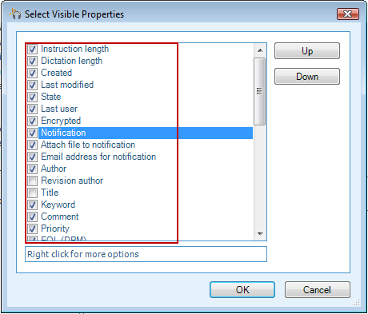Select the Last modified list item
Screen dimensions: 368x314
[67, 85]
